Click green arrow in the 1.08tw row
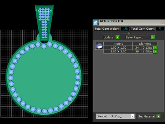This screenshot has height=124, width=165. 155,52
